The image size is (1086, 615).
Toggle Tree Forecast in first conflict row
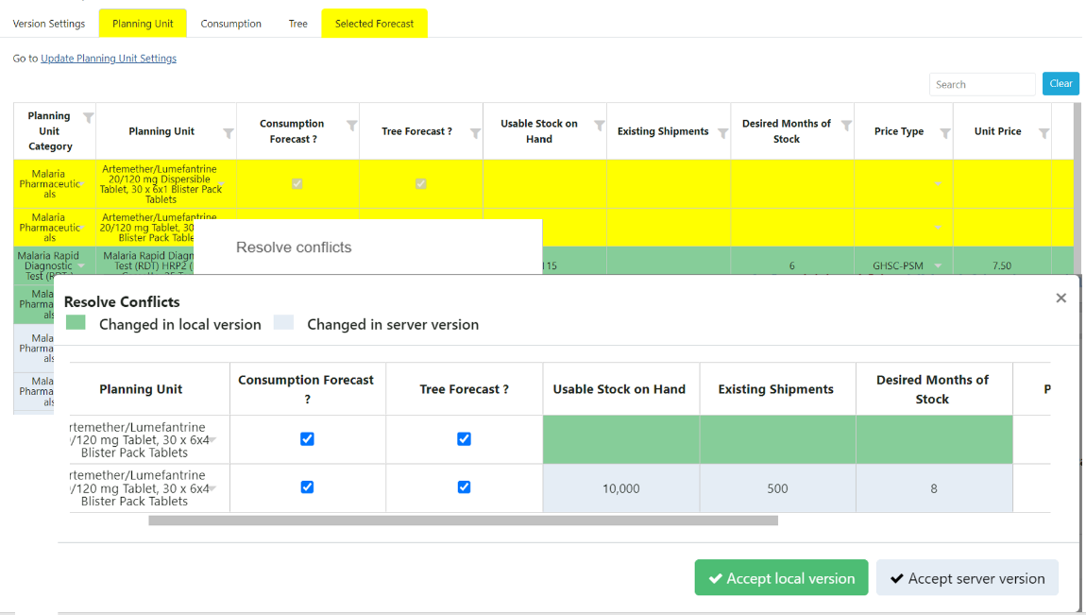[464, 439]
